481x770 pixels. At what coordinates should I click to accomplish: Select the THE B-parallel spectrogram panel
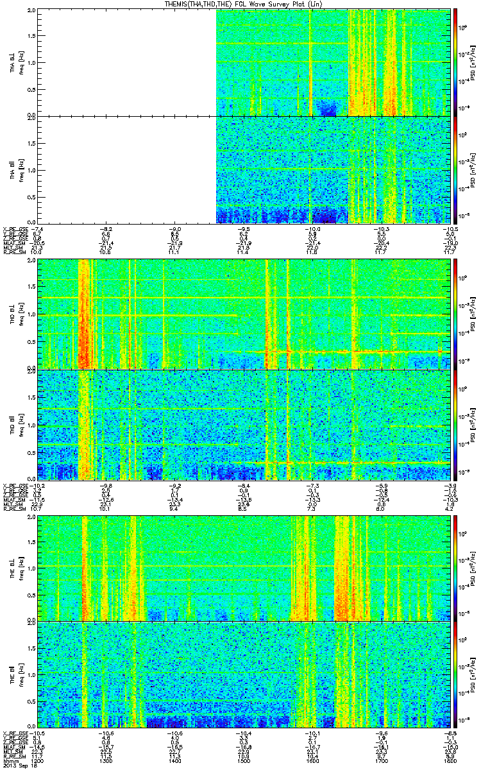[x=242, y=675]
